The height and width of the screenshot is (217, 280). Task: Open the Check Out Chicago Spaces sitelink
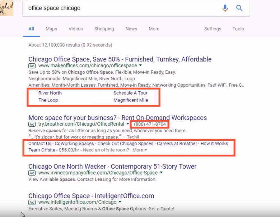tap(125, 143)
